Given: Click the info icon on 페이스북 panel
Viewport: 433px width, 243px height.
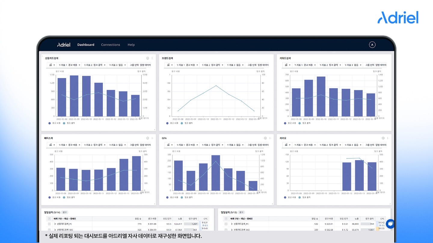Looking at the screenshot, I should click(x=148, y=138).
